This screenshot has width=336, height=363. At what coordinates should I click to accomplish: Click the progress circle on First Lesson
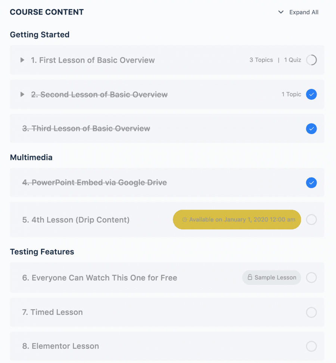click(x=311, y=60)
